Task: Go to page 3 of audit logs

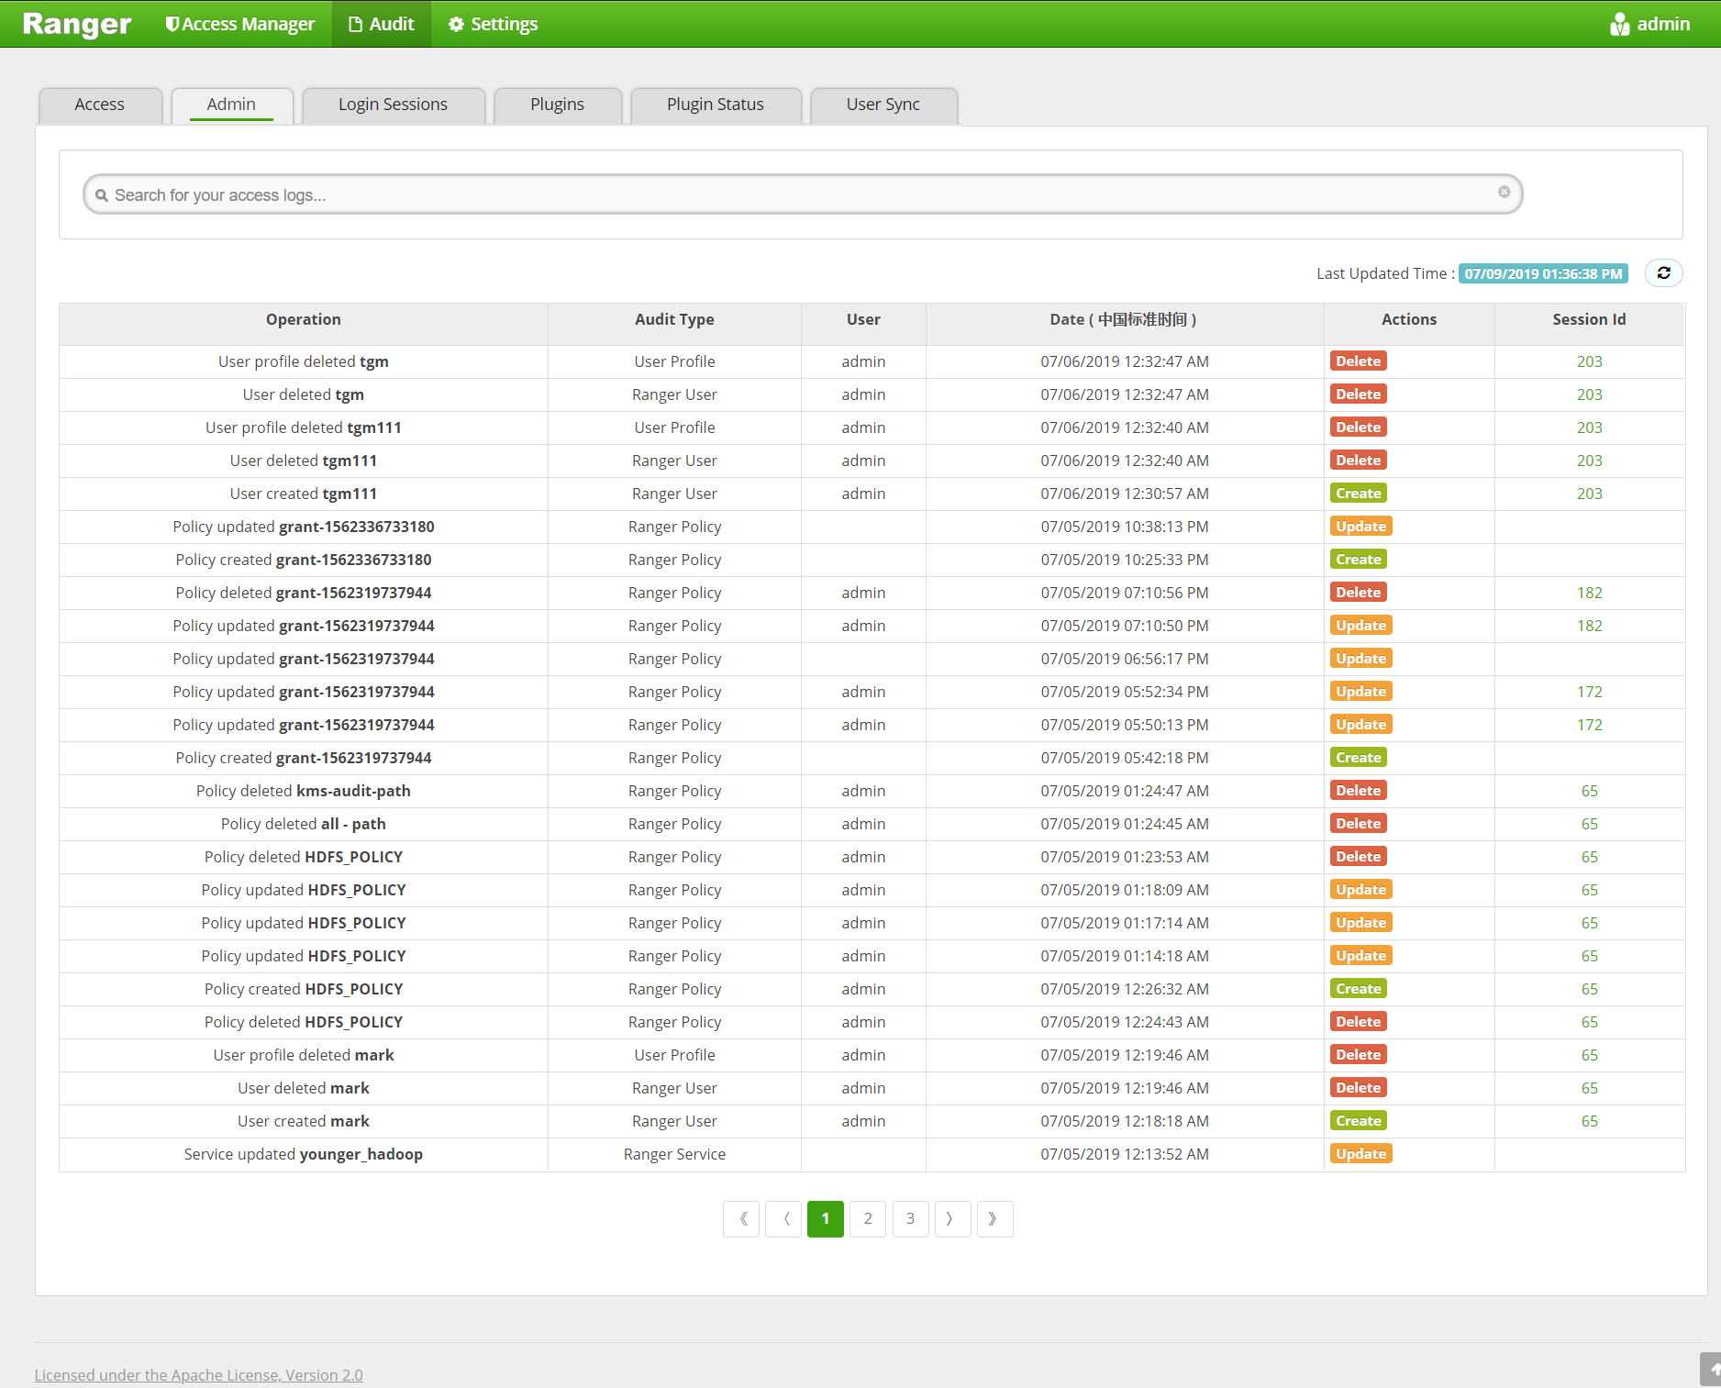Action: tap(910, 1219)
